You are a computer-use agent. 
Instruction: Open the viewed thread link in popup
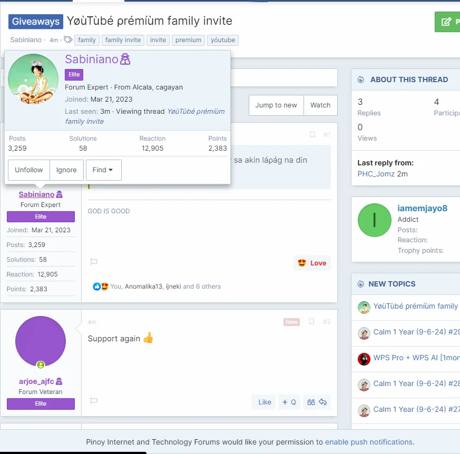coord(145,116)
